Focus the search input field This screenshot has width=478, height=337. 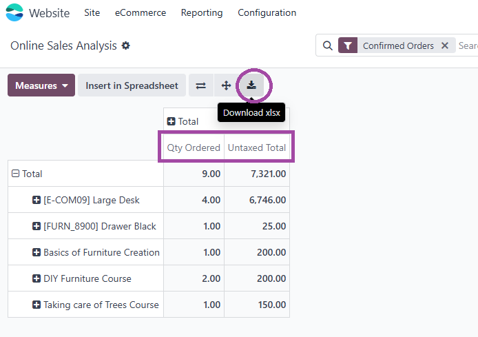coord(468,45)
